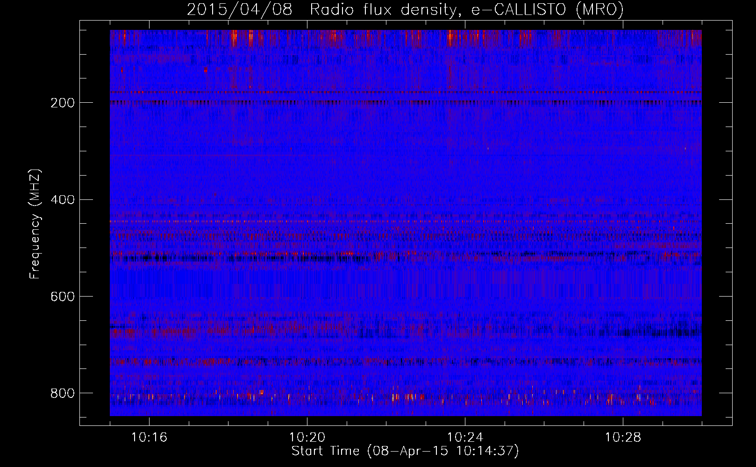The width and height of the screenshot is (756, 467).
Task: Click the 400 frequency tick label
Action: click(62, 200)
